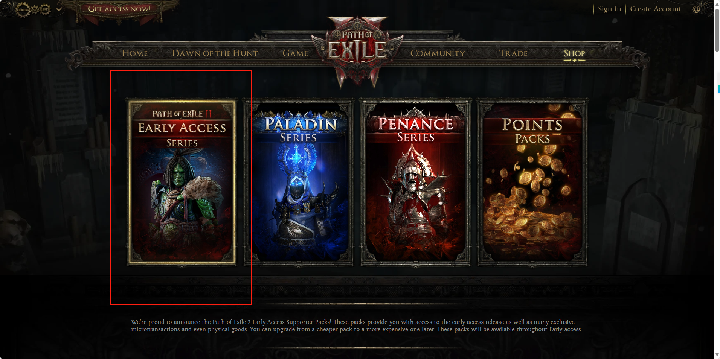720x359 pixels.
Task: Open the Dawn of the Hunt menu
Action: click(215, 53)
